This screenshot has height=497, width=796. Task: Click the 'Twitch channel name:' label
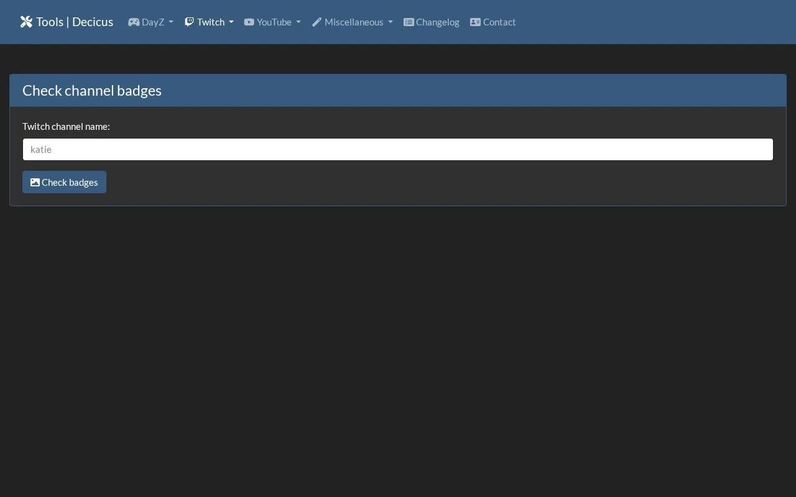tap(66, 126)
